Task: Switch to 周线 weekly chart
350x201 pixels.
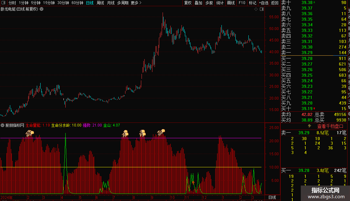Action: coord(100,3)
